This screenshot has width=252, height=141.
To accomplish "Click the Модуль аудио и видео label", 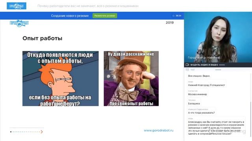I will [x=204, y=65].
